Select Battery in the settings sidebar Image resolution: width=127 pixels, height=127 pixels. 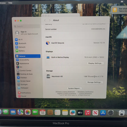click(20, 51)
